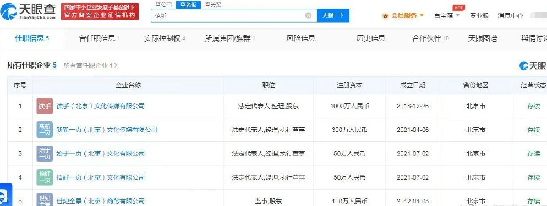Open 始于一页（北京）文化有限公司 link

coord(101,153)
